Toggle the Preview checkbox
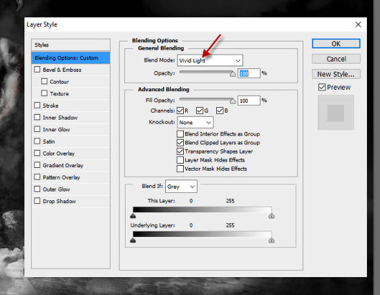 pyautogui.click(x=322, y=87)
